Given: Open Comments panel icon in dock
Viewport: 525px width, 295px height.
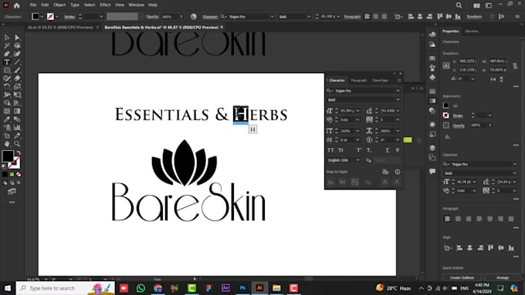Looking at the screenshot, I should point(432,171).
